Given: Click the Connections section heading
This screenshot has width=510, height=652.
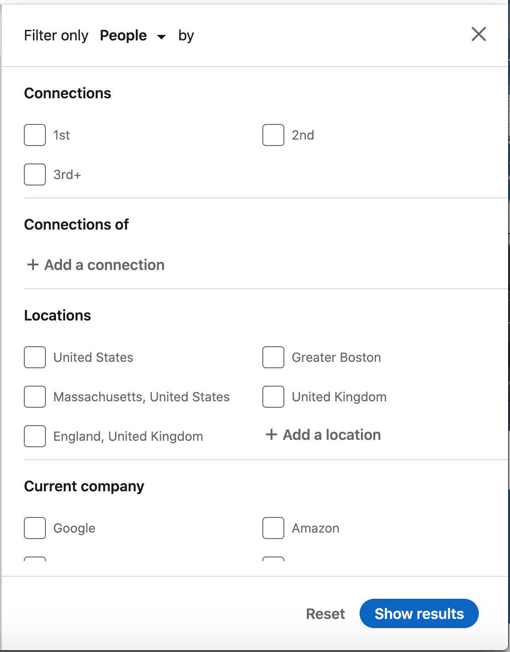Looking at the screenshot, I should [67, 93].
